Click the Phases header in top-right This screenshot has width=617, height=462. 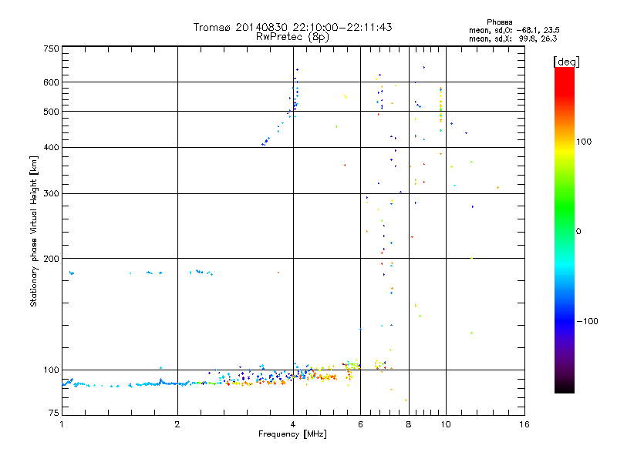(x=501, y=22)
